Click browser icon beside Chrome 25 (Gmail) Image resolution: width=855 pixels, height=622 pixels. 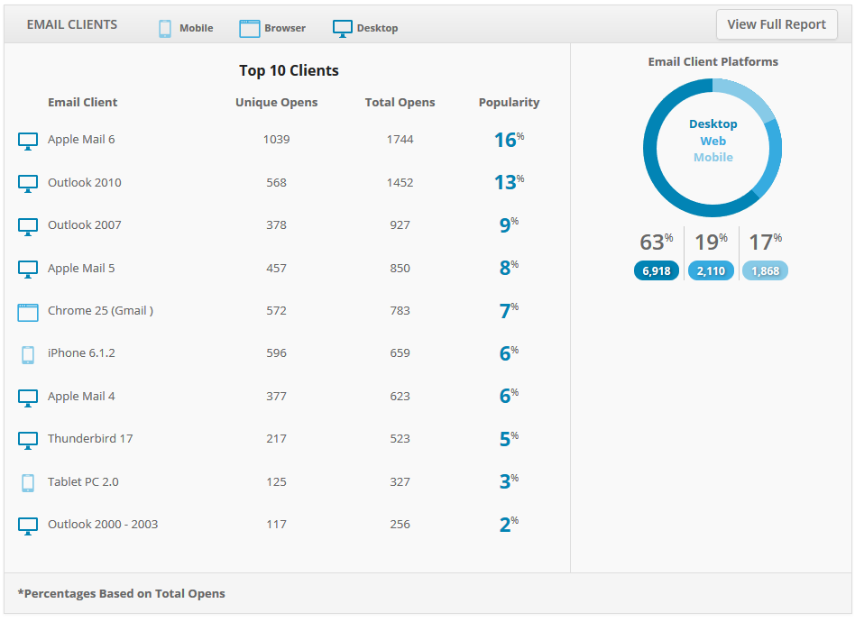pos(28,313)
